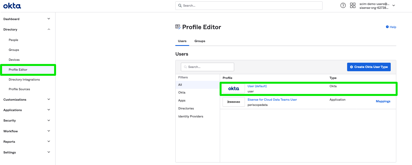
Task: Open Groups in the sidebar
Action: 14,50
